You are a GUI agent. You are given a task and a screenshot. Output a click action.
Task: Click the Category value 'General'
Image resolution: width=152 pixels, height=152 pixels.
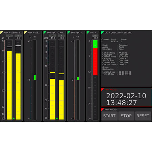(x=123, y=58)
